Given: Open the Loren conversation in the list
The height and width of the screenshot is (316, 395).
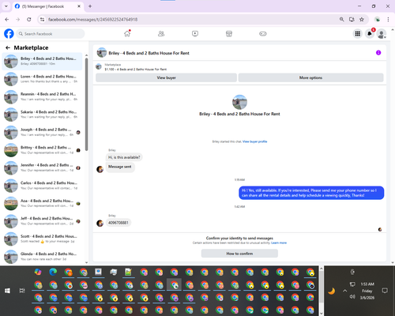Looking at the screenshot, I should [x=42, y=79].
